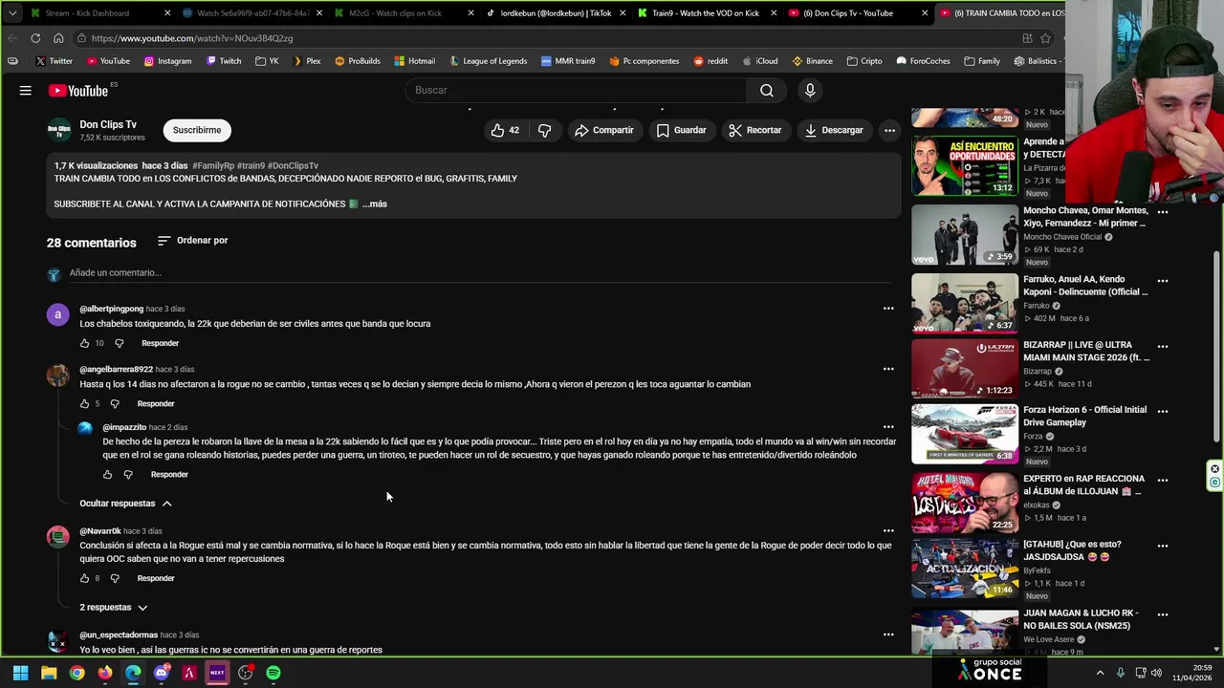Subscribe to Don Clips Tv with Suscribirme
Viewport: 1224px width, 688px height.
197,130
